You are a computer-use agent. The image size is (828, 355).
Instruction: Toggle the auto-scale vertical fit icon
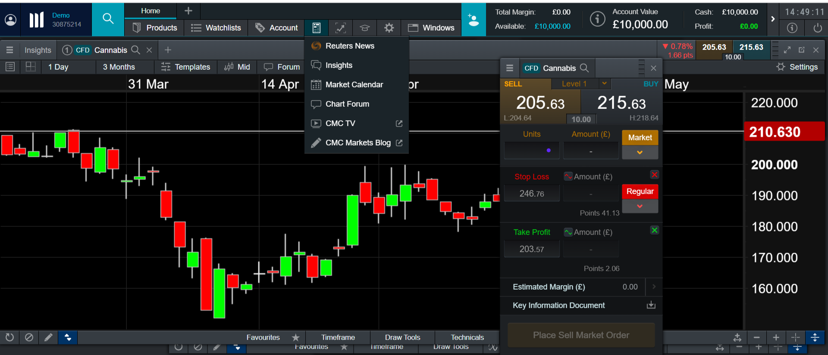(x=815, y=337)
